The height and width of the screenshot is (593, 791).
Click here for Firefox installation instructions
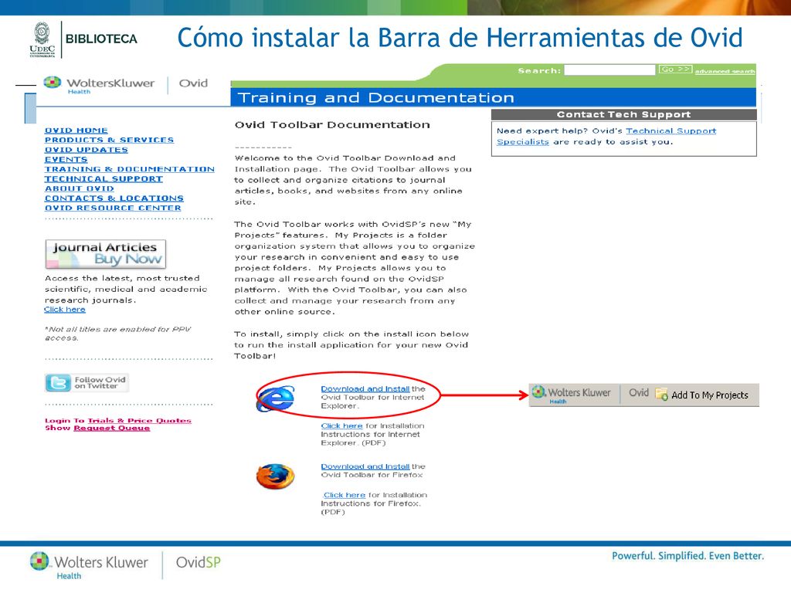click(x=345, y=495)
